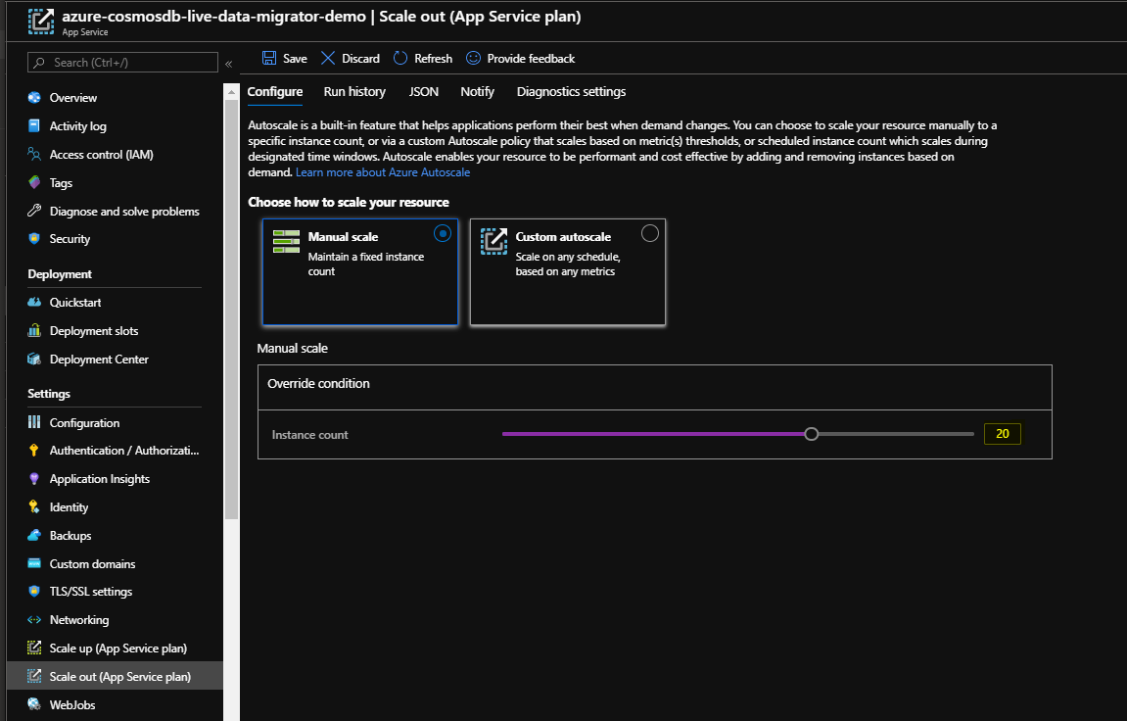Open the Notify tab
Viewport: 1127px width, 721px height.
(477, 92)
